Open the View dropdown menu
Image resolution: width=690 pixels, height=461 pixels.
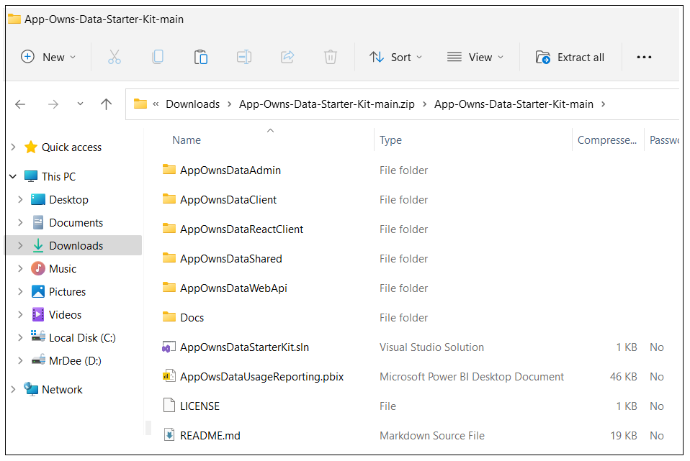475,57
